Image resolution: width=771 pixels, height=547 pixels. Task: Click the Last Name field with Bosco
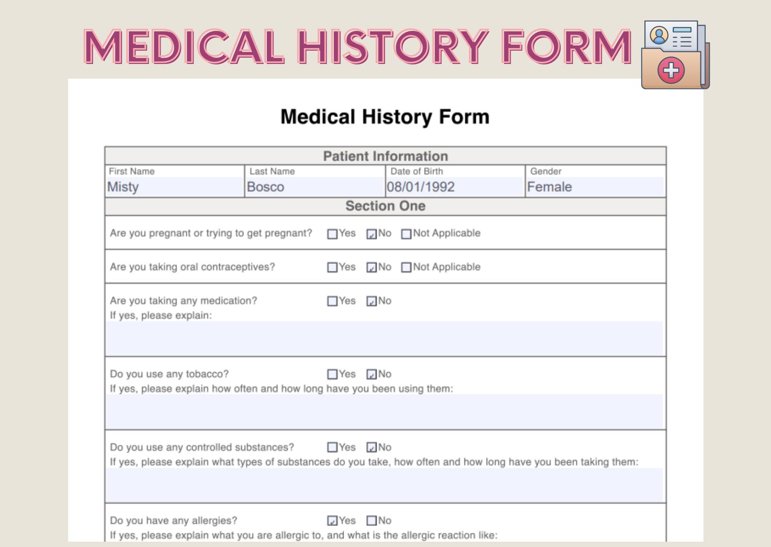point(315,187)
